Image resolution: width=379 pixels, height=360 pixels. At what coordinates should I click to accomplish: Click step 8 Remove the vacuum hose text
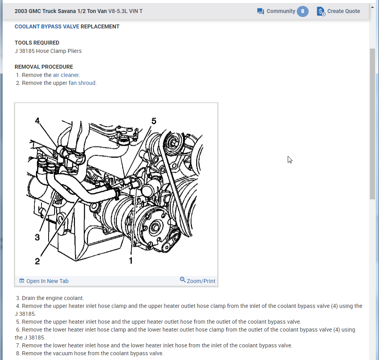pos(90,353)
